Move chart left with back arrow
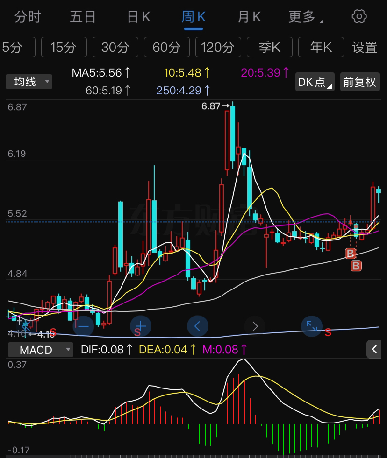387x458 pixels. tap(198, 326)
